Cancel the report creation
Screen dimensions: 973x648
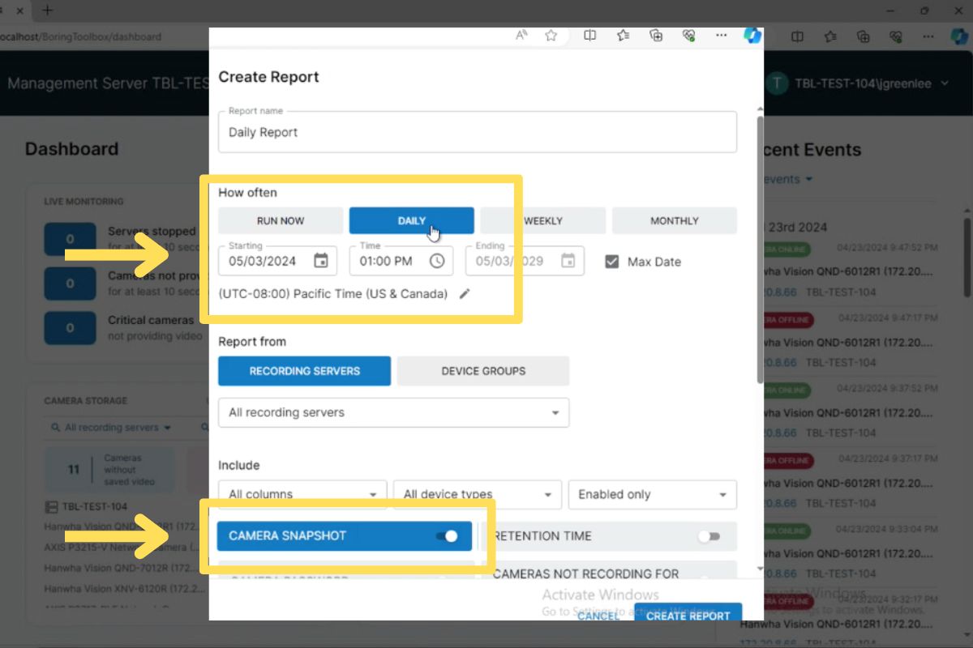[598, 616]
